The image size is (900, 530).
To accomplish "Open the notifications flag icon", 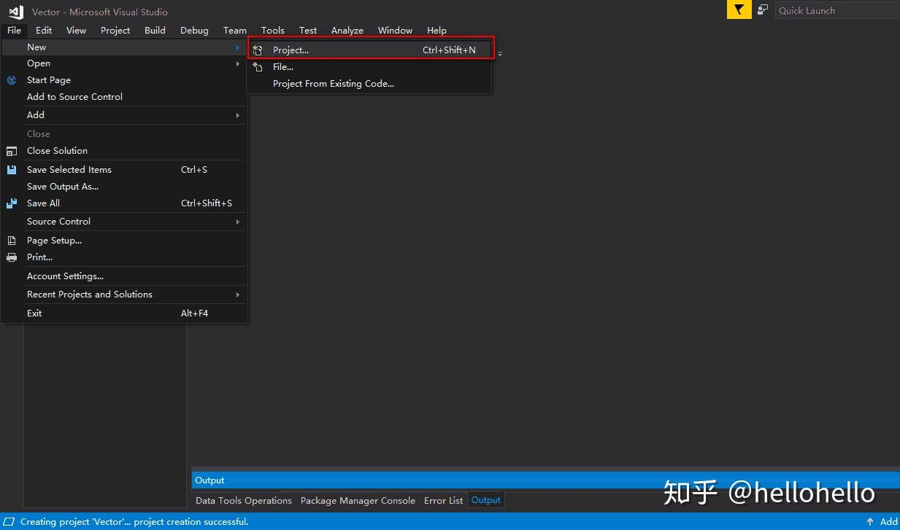I will [x=739, y=10].
